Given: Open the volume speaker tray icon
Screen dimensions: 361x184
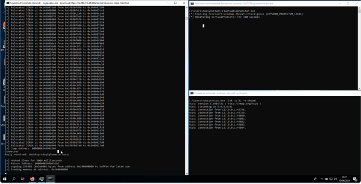Looking at the screenshot, I should pos(336,179).
